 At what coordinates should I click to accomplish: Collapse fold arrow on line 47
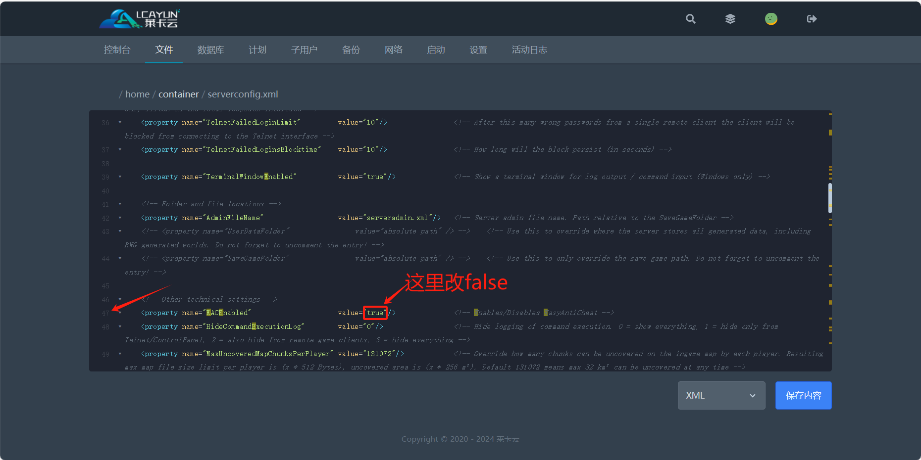pyautogui.click(x=120, y=313)
